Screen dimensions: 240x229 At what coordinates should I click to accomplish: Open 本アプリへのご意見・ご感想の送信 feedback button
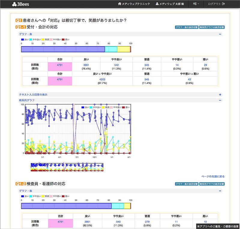tap(218, 226)
